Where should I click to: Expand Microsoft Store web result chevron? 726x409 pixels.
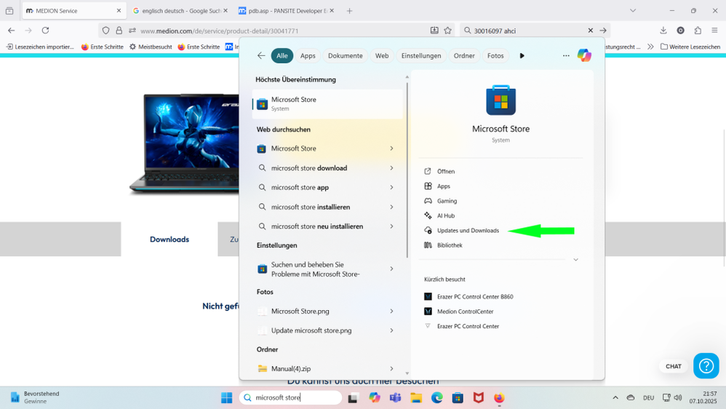[391, 148]
